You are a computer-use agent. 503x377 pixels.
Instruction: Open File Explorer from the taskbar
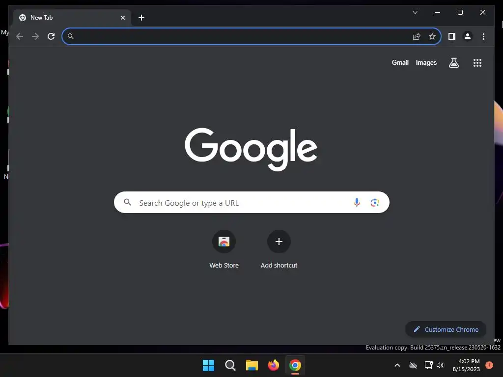252,365
